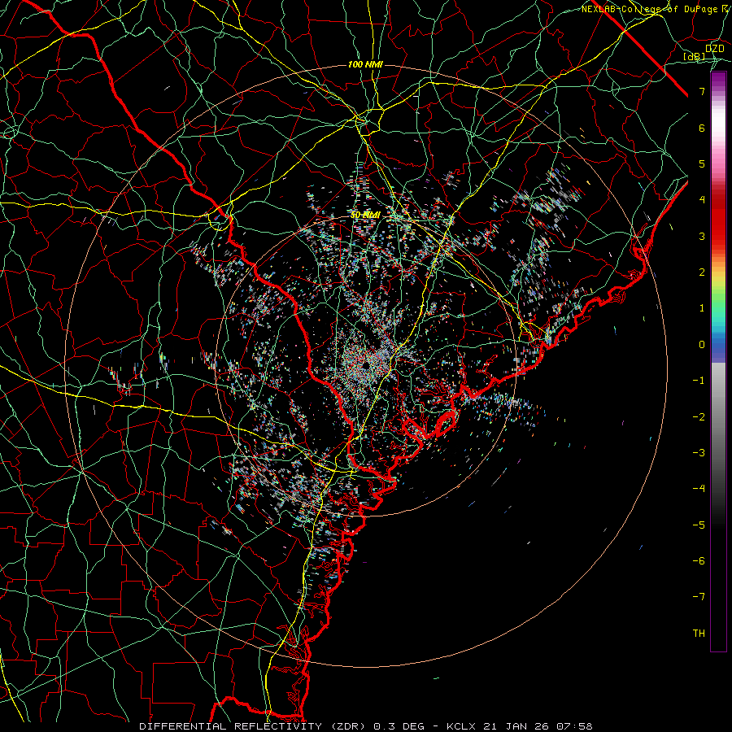Viewport: 732px width, 732px height.
Task: Click the 1 value on the color scale
Action: 702,308
